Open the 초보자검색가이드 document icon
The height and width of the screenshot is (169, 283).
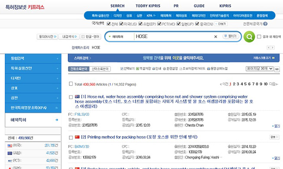pyautogui.click(x=180, y=69)
